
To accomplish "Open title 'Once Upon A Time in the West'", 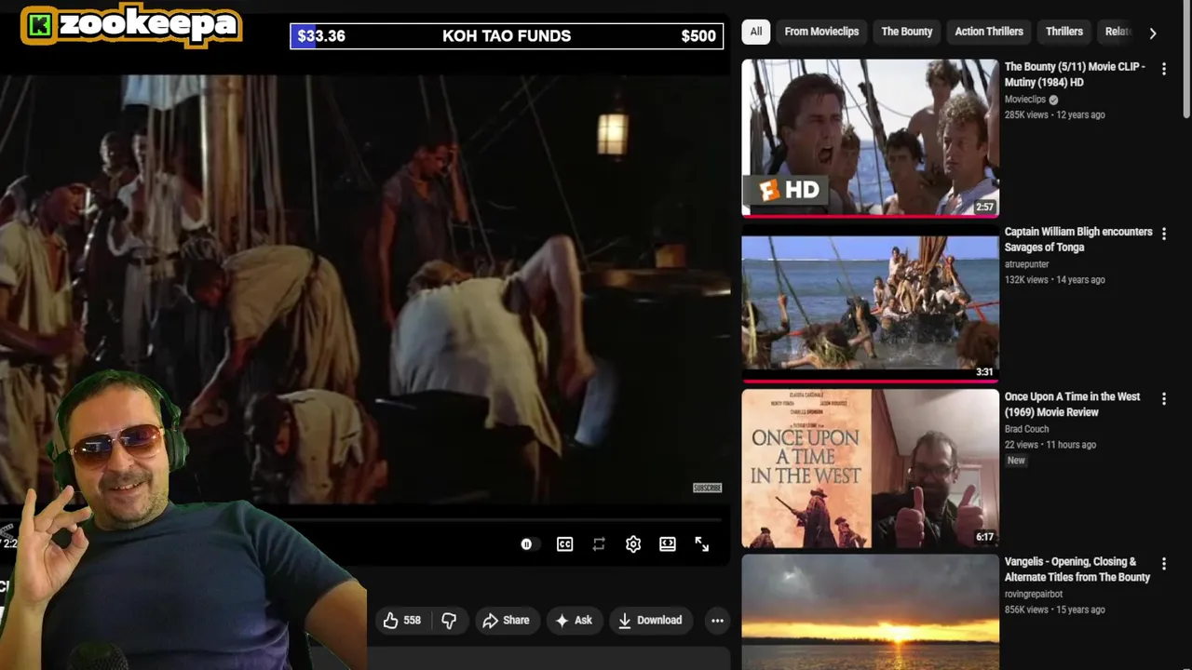I will click(1072, 404).
